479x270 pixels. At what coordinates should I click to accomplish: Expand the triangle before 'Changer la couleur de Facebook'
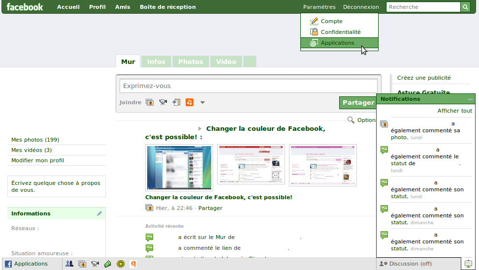[200, 129]
